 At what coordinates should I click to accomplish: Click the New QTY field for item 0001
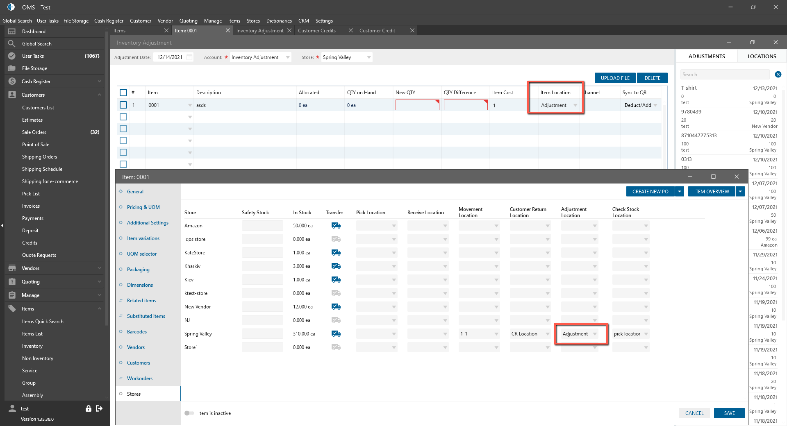(x=417, y=105)
